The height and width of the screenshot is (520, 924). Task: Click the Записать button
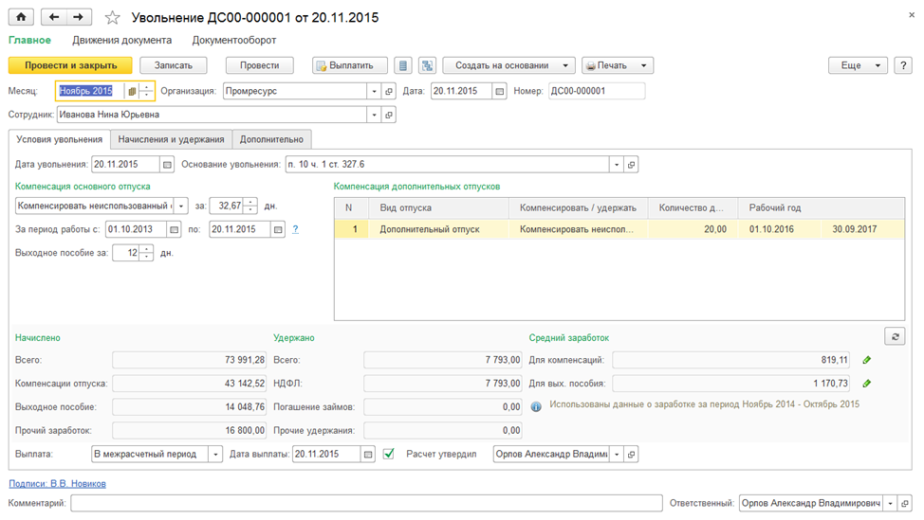click(174, 65)
